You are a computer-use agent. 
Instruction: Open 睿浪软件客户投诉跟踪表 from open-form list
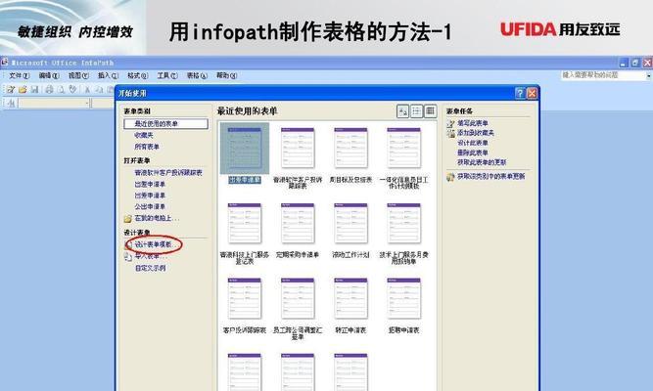168,173
